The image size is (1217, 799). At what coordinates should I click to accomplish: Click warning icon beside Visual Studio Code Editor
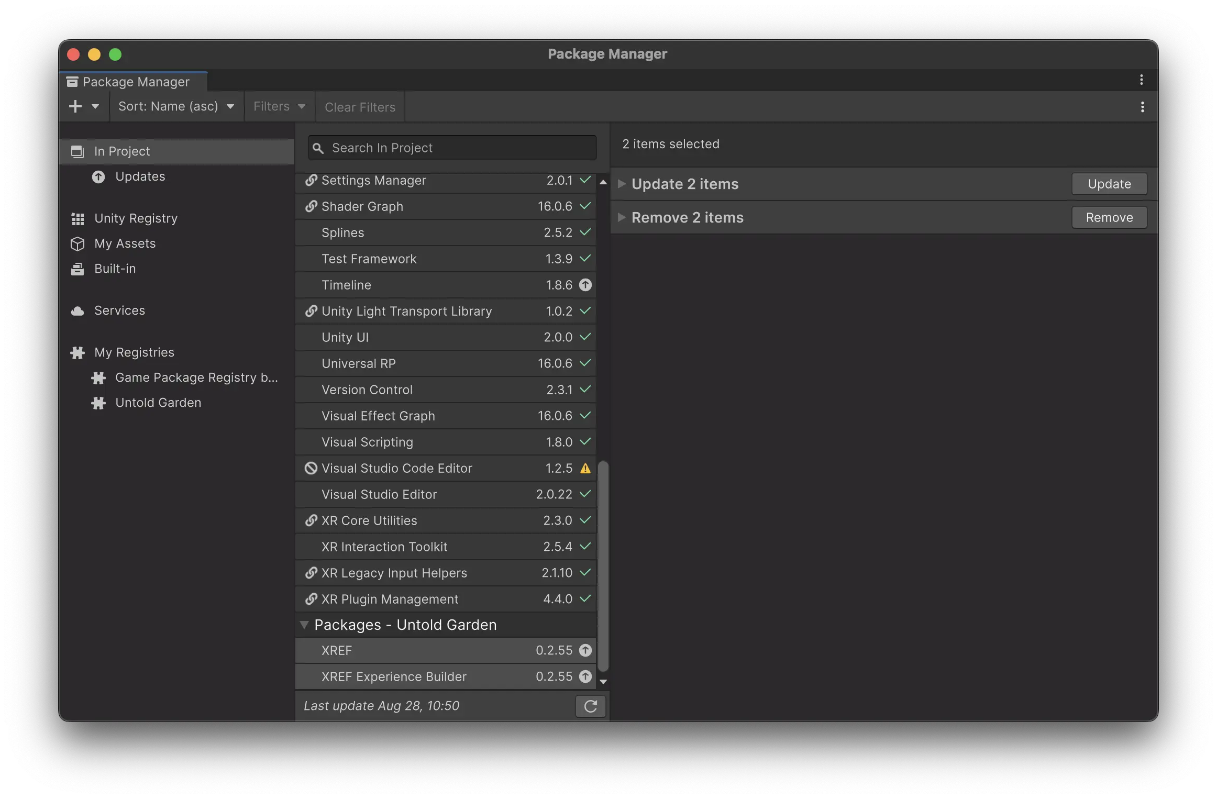[x=585, y=468]
